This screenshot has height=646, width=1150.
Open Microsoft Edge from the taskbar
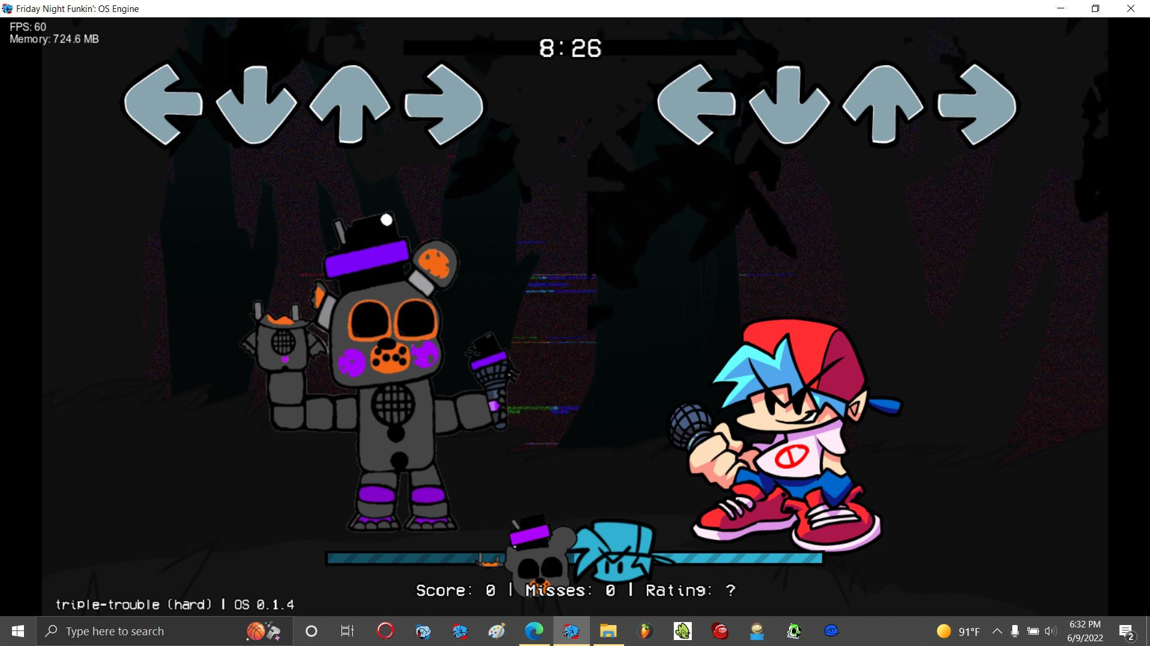tap(534, 631)
